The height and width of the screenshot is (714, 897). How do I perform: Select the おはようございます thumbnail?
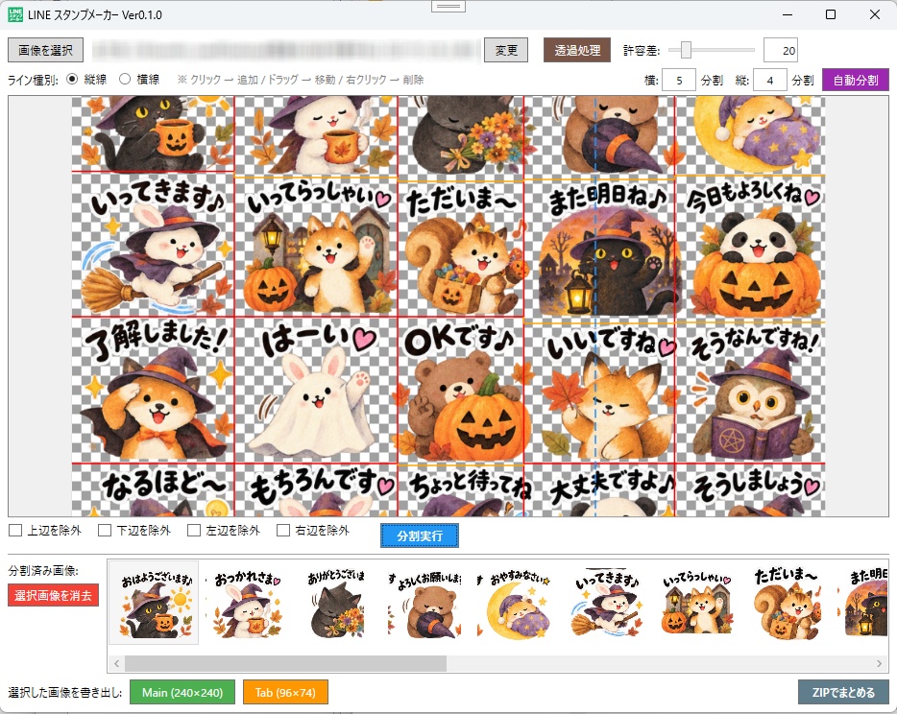point(154,603)
